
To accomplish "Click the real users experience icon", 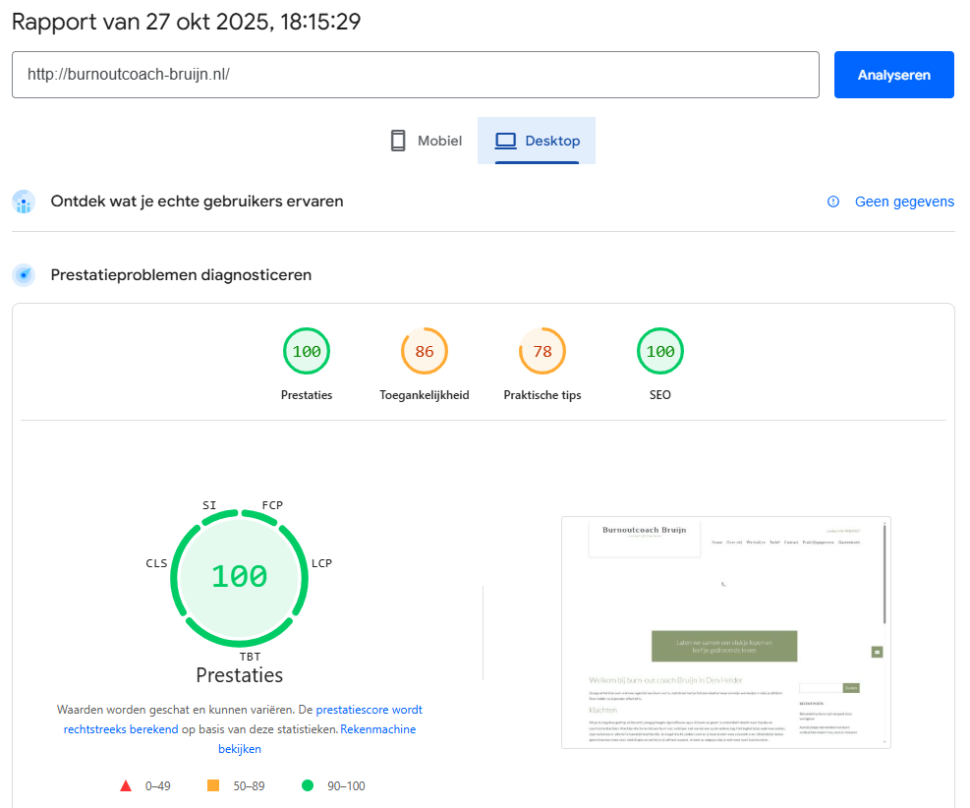I will tap(24, 202).
